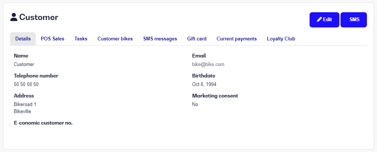Switch to the Loyalty Club tab
377x152 pixels.
(x=281, y=39)
